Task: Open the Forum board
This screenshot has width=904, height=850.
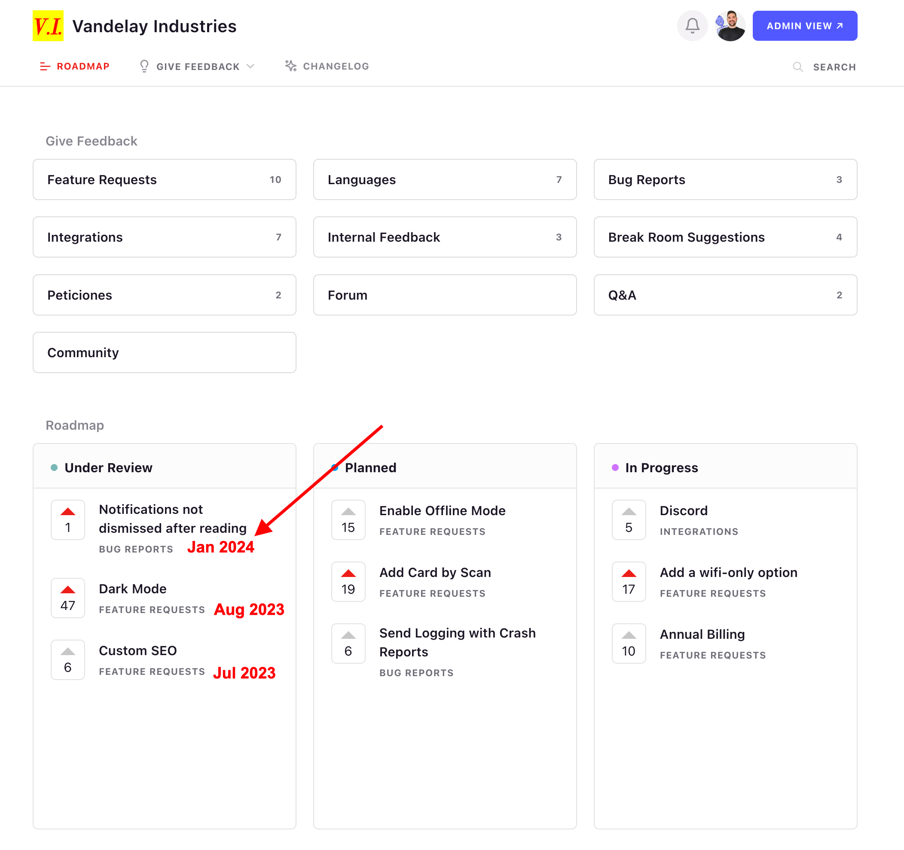Action: [445, 295]
